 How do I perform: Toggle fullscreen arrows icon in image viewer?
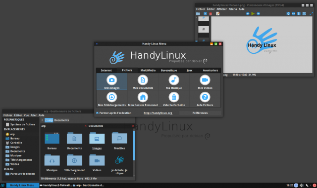(x=311, y=14)
